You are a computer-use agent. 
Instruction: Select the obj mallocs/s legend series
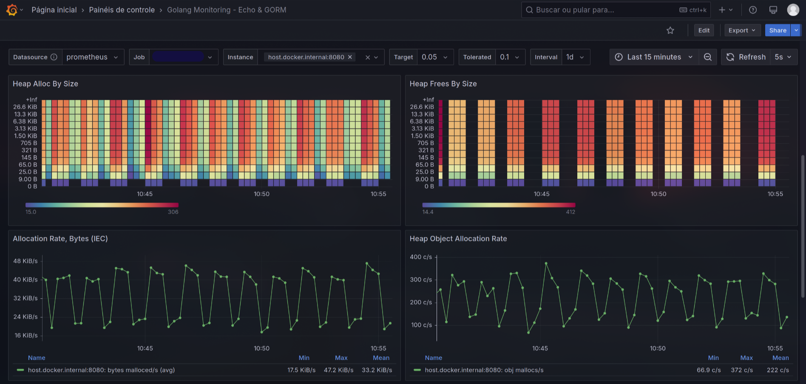[x=484, y=370]
